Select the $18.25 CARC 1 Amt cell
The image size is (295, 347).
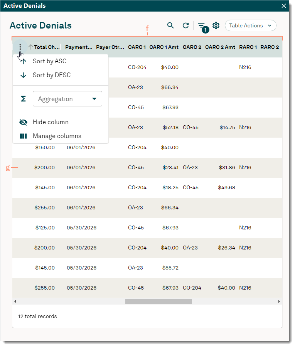pyautogui.click(x=170, y=188)
